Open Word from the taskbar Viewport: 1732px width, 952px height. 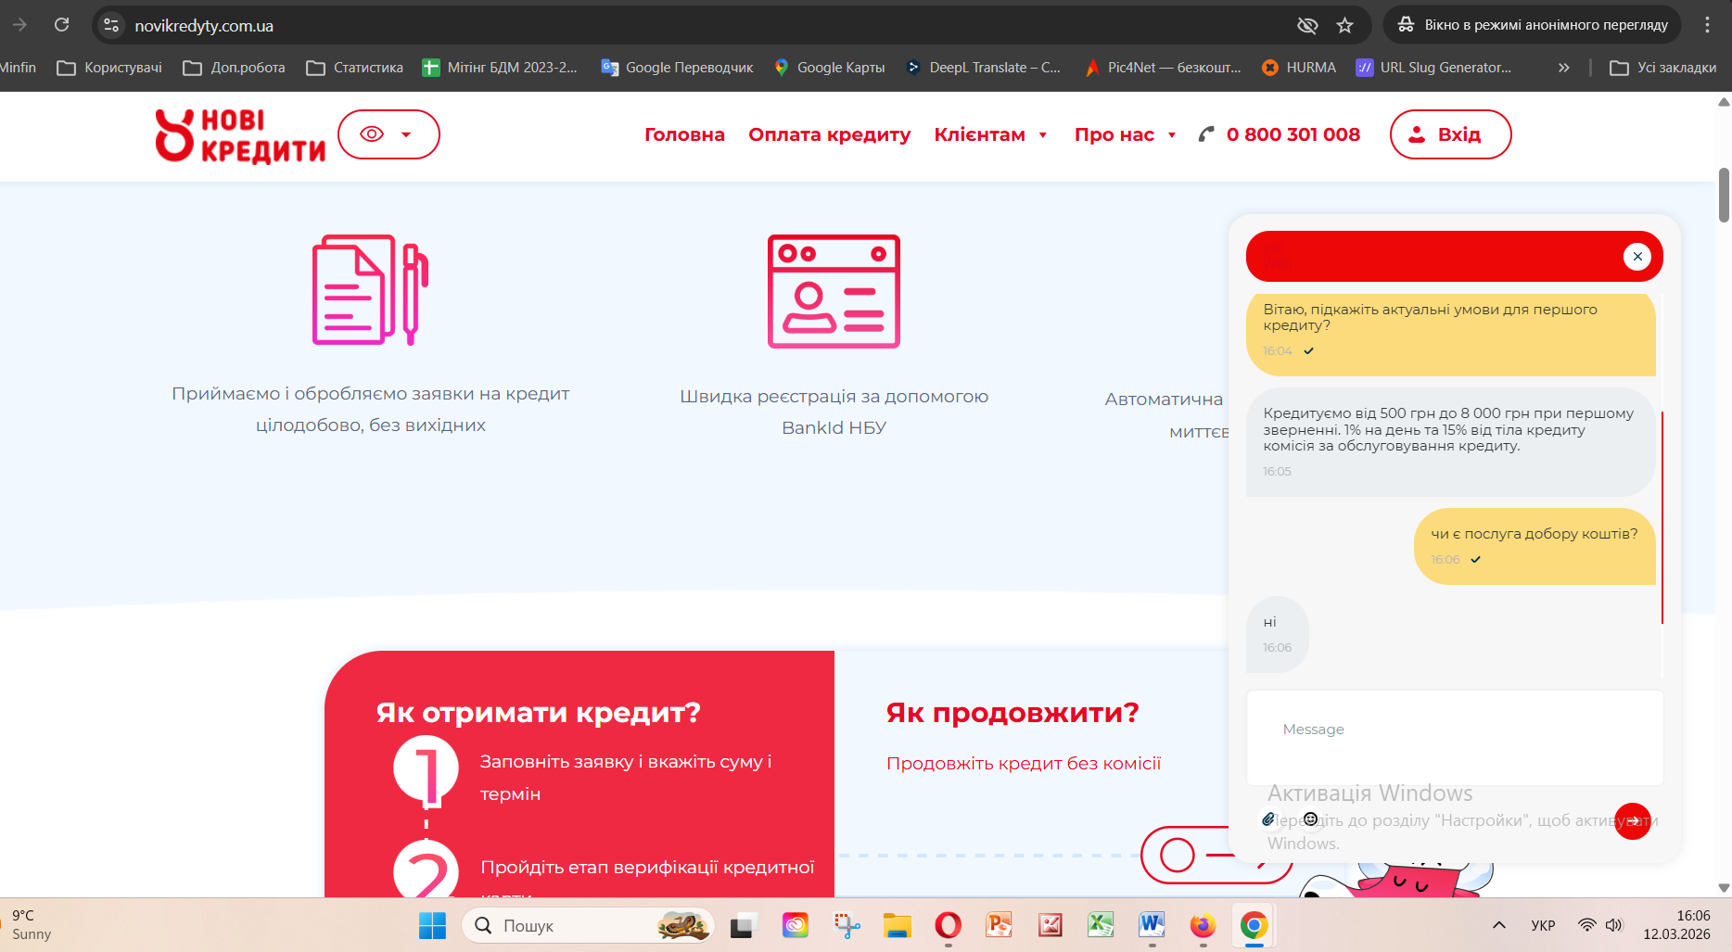[1152, 925]
